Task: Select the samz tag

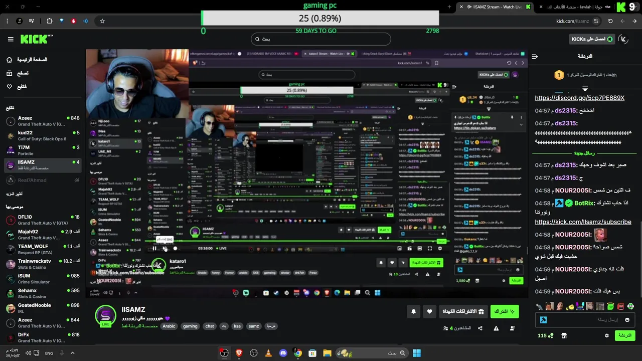Action: click(x=254, y=326)
